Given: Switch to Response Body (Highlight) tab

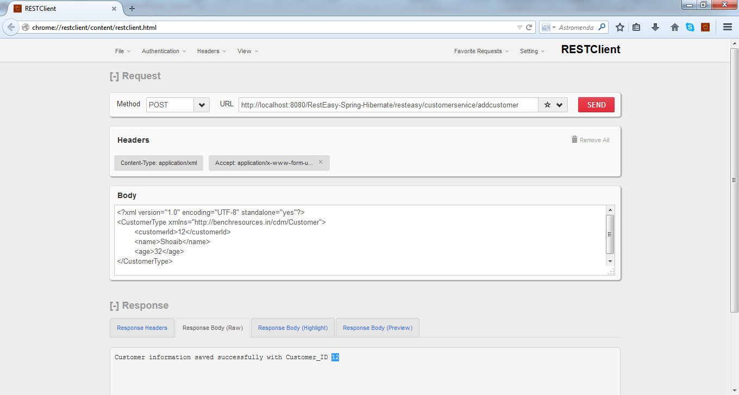Looking at the screenshot, I should 292,328.
